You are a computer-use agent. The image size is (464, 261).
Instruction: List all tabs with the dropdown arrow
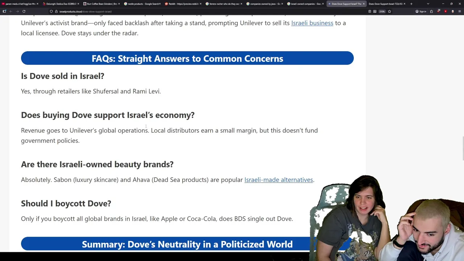point(428,4)
